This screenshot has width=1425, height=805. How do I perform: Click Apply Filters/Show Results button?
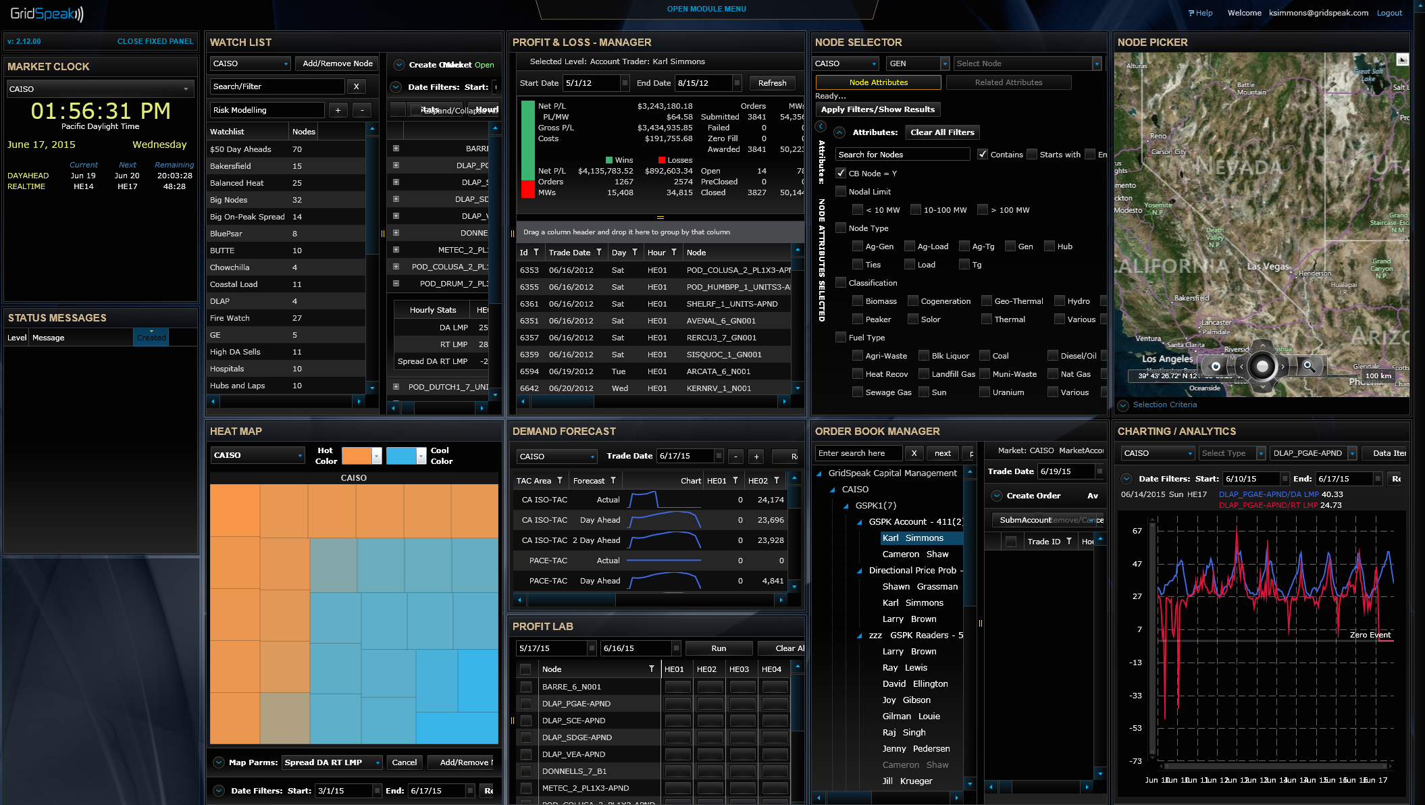(x=877, y=109)
